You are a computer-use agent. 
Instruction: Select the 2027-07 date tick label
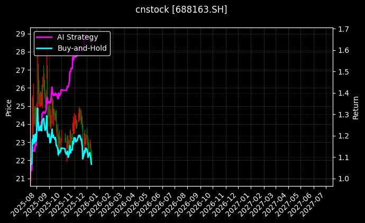(x=316, y=202)
